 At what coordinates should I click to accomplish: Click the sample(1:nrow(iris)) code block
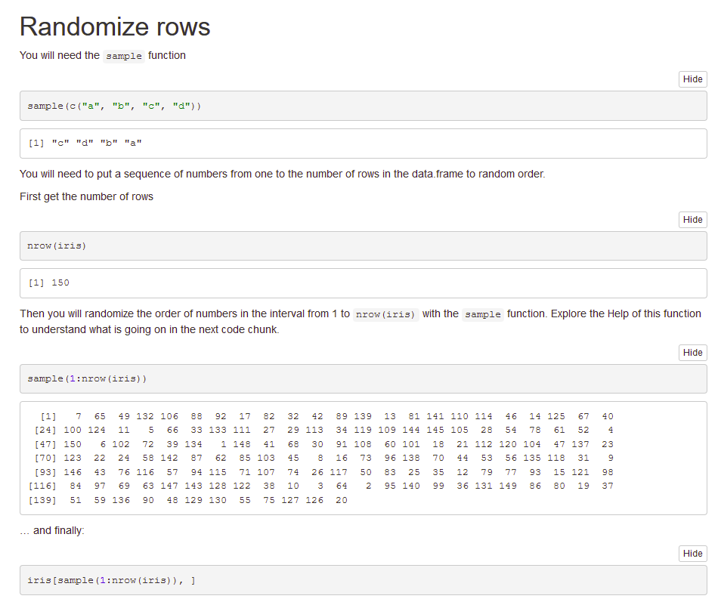(x=363, y=378)
